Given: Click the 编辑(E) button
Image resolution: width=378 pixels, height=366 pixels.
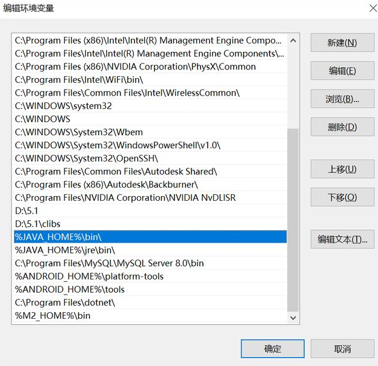Looking at the screenshot, I should point(342,71).
